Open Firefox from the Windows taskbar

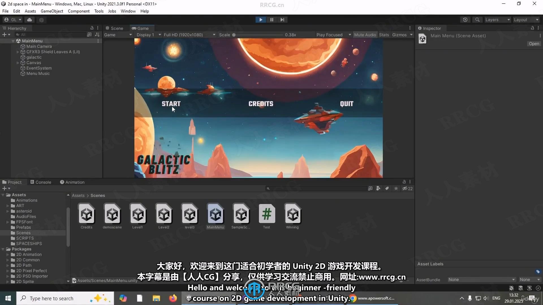[x=173, y=298]
